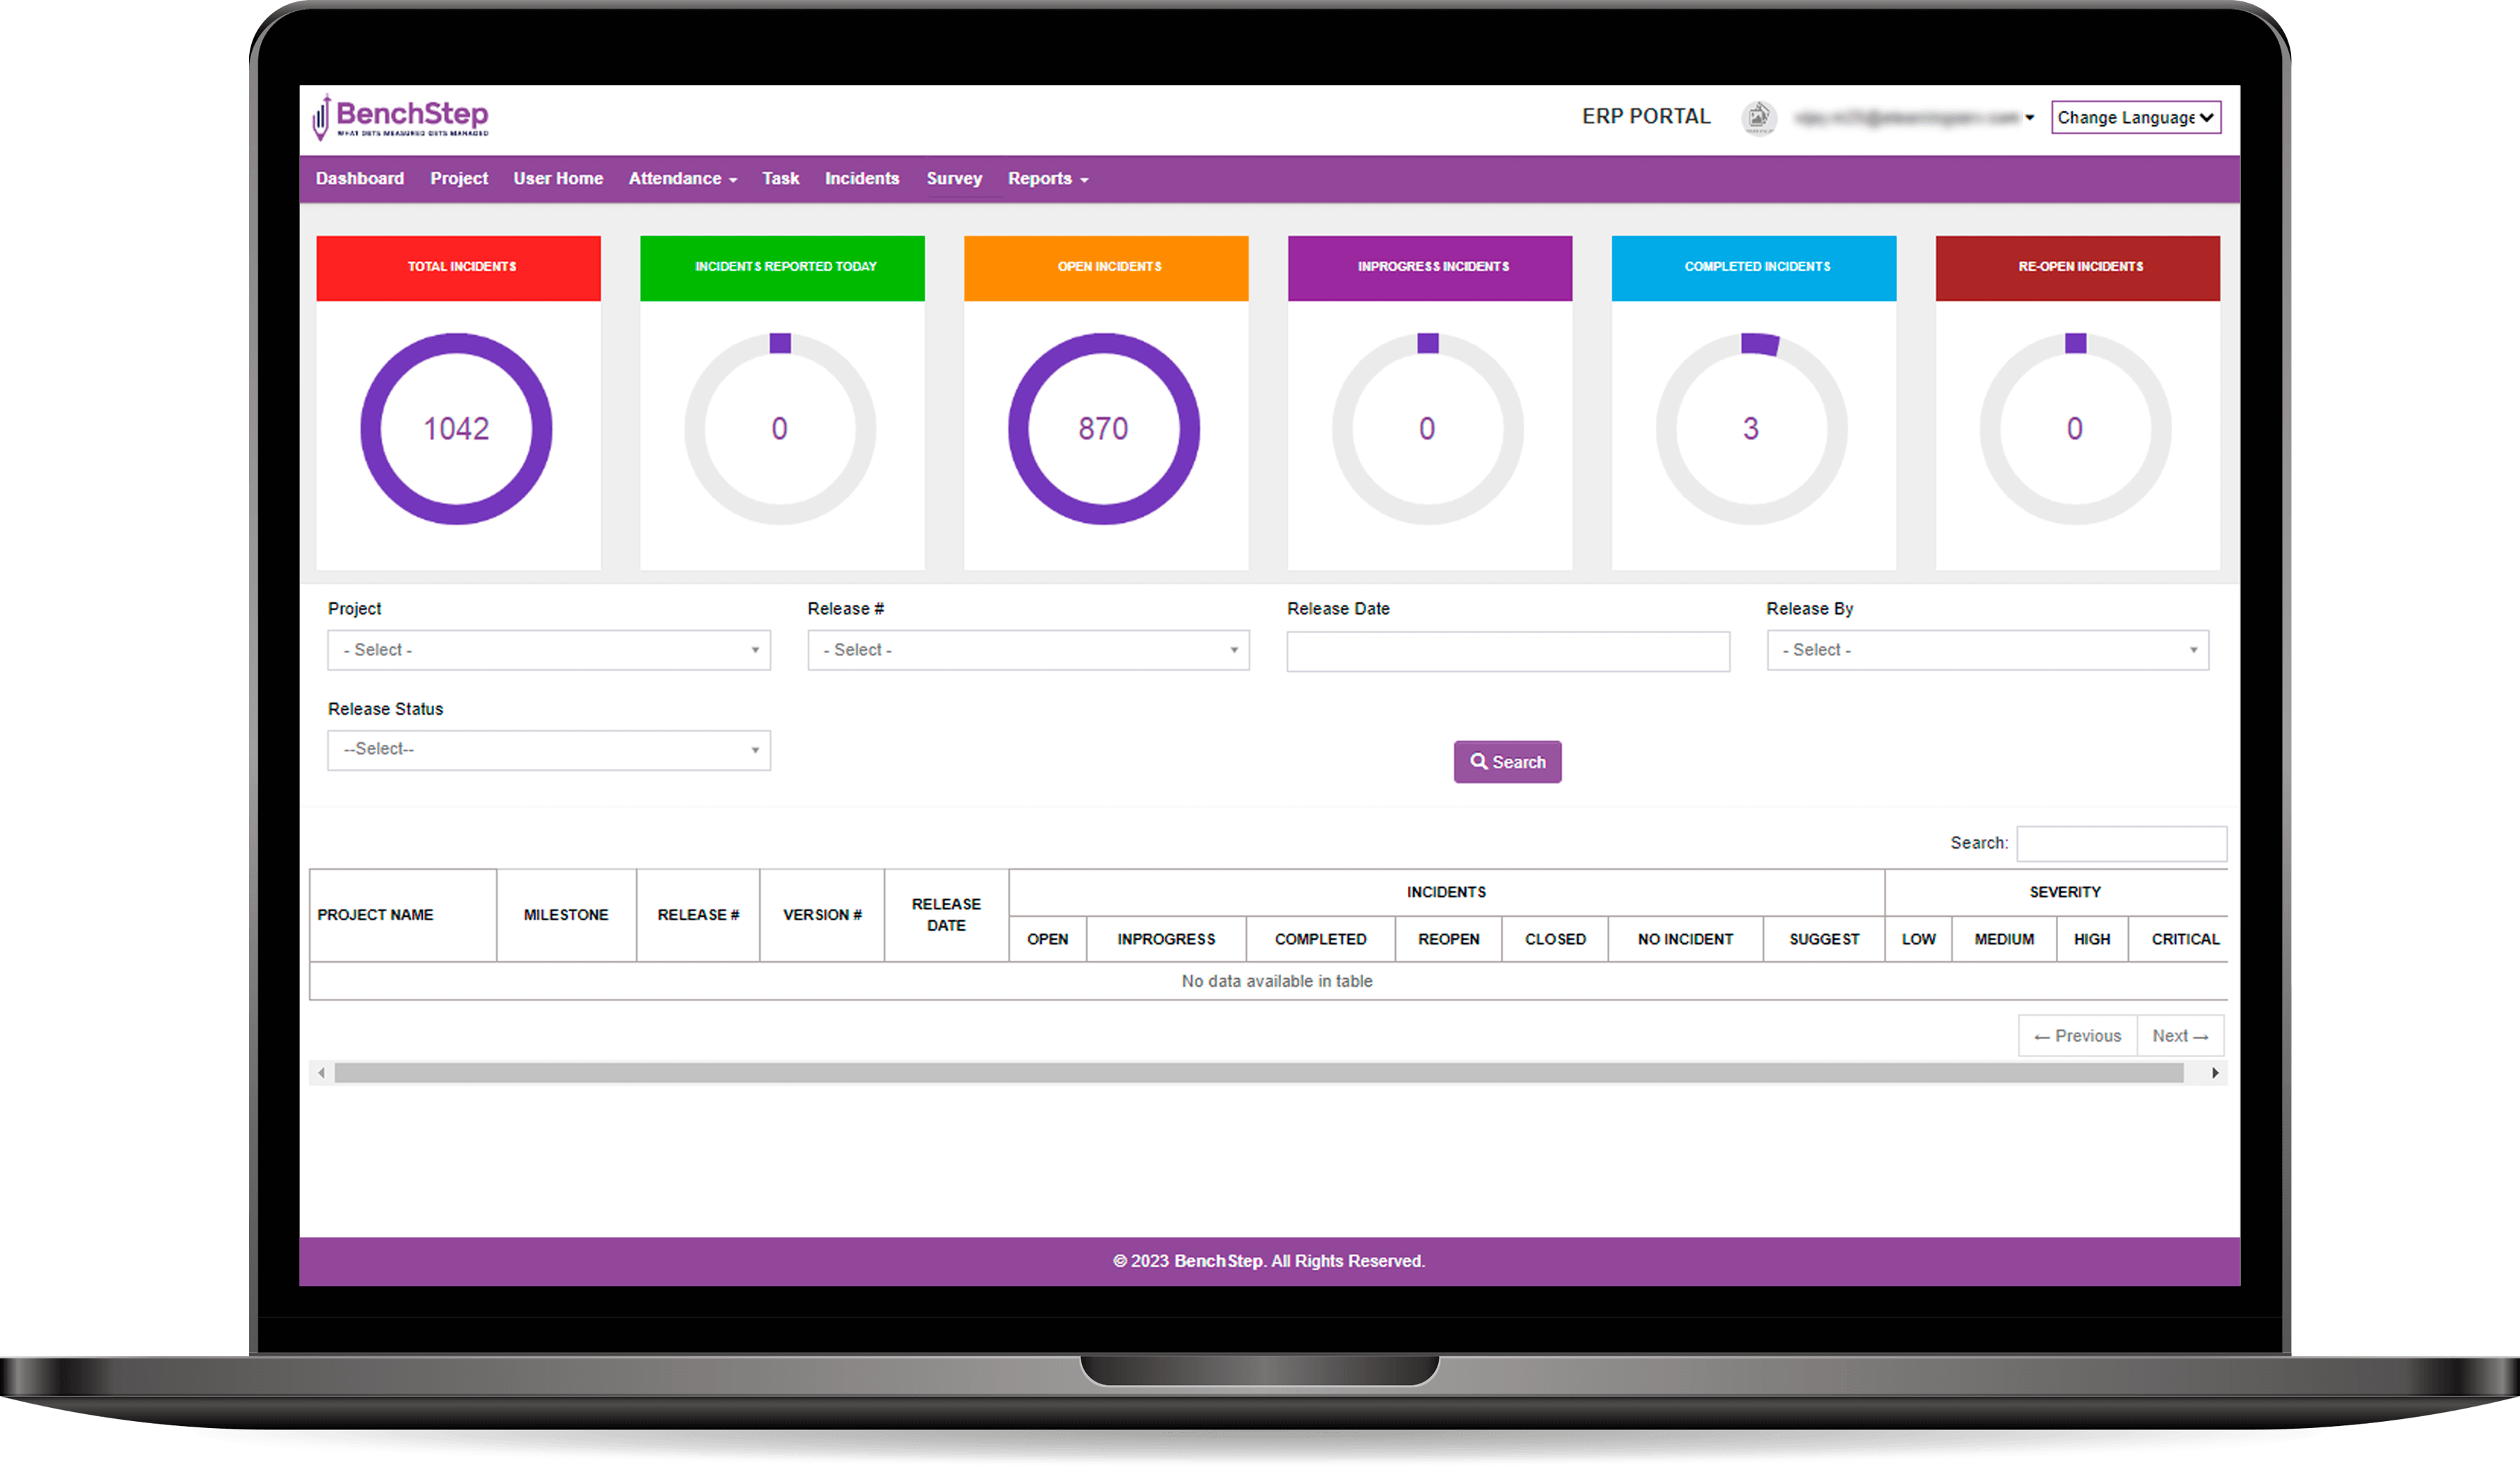2520x1467 pixels.
Task: Click the horizontal scrollbar right arrow
Action: pos(2215,1073)
